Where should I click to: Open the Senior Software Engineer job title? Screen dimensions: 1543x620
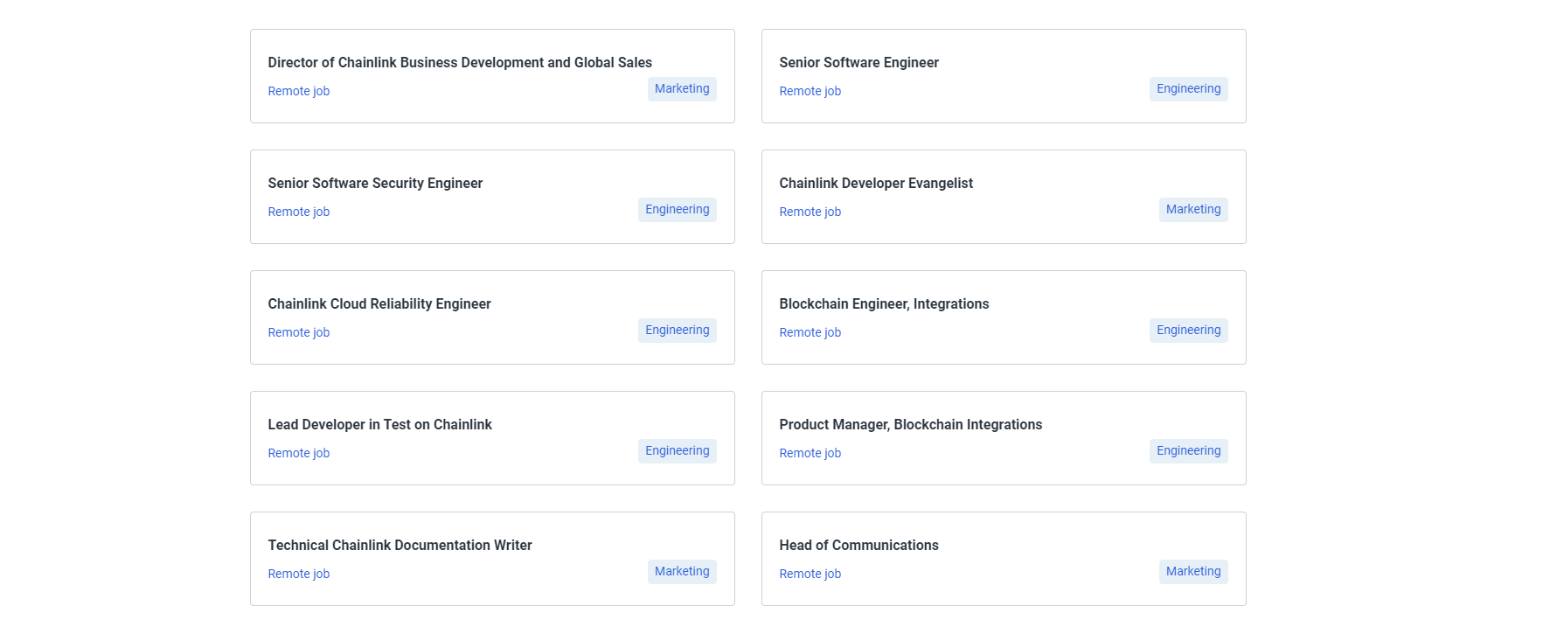pyautogui.click(x=858, y=63)
